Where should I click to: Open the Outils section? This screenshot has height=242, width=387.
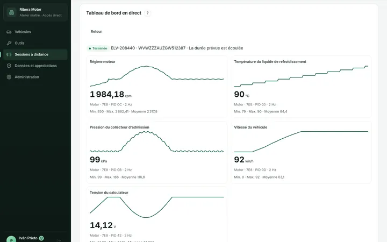coord(35,43)
